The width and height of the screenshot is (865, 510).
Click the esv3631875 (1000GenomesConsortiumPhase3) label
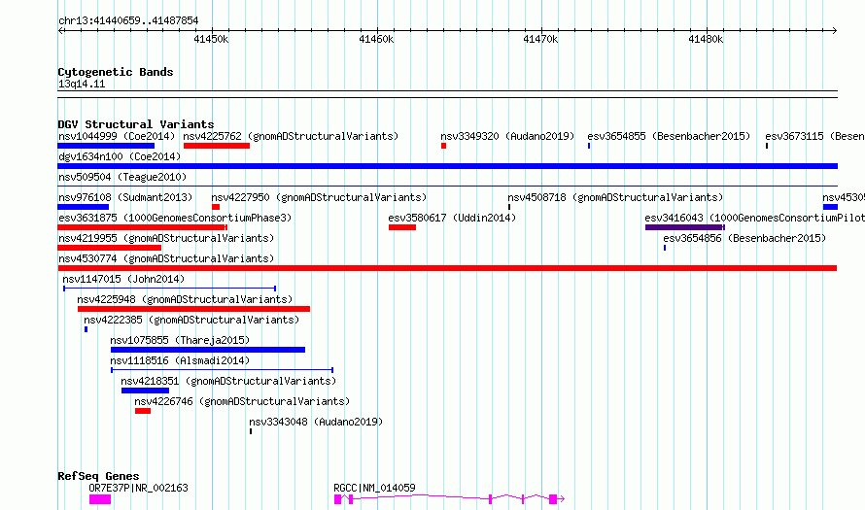175,218
